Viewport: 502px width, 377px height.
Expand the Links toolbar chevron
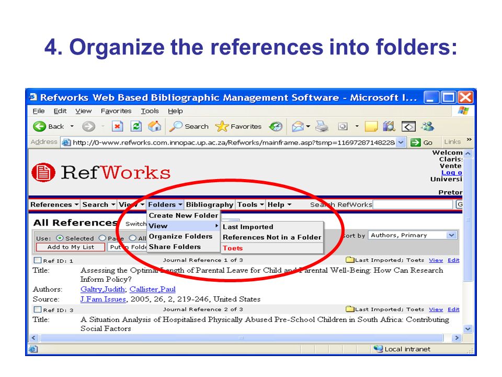tap(469, 139)
